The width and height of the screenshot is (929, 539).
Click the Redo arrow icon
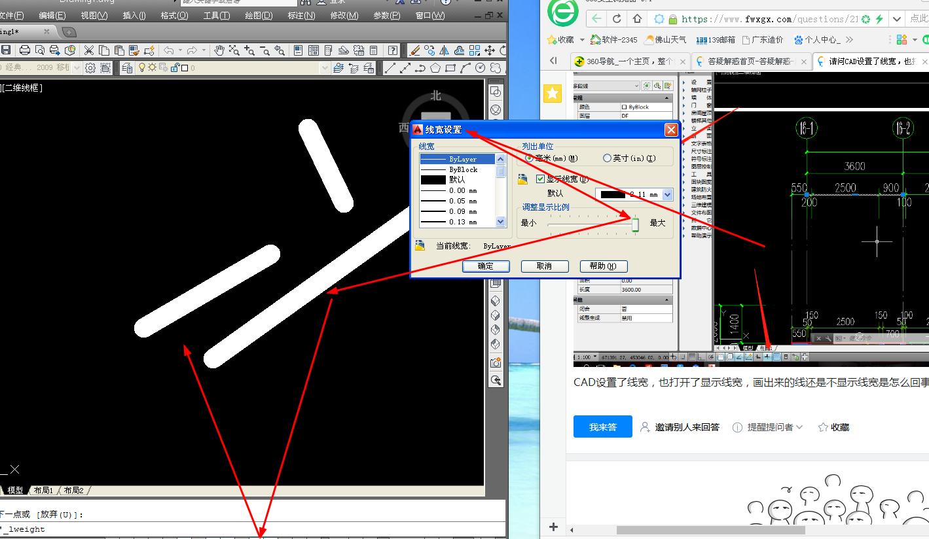[192, 50]
